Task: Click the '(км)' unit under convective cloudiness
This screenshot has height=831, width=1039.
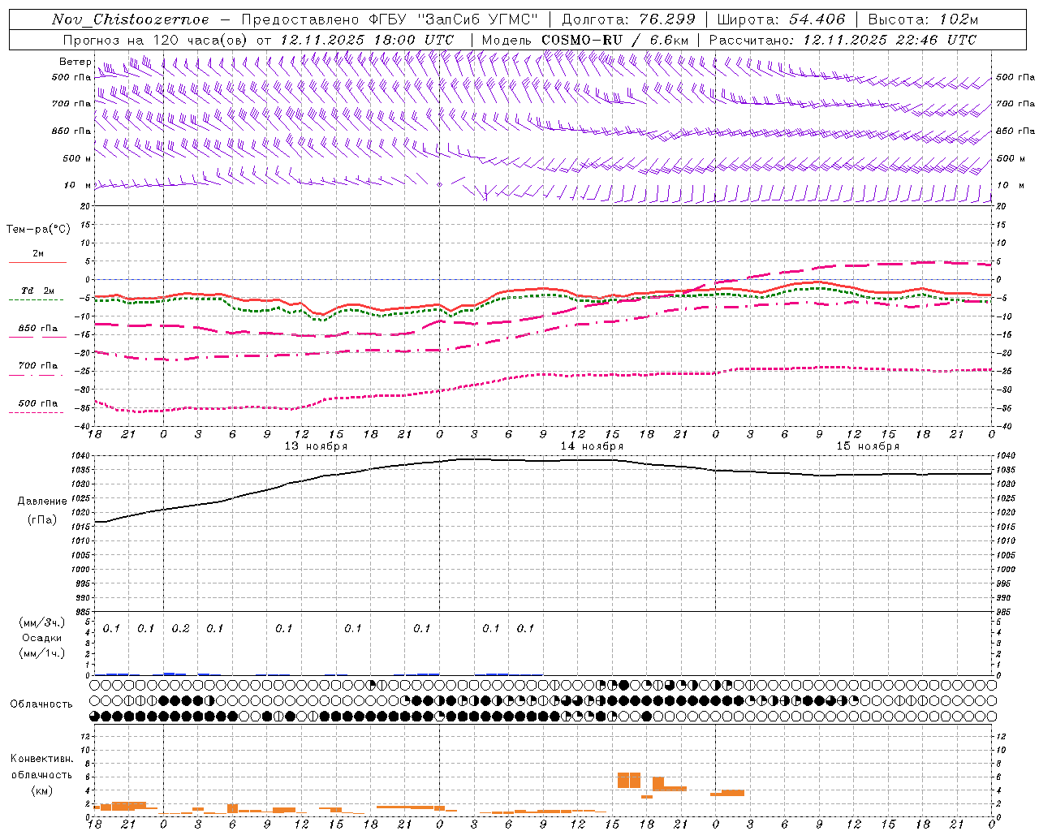Action: (x=41, y=790)
